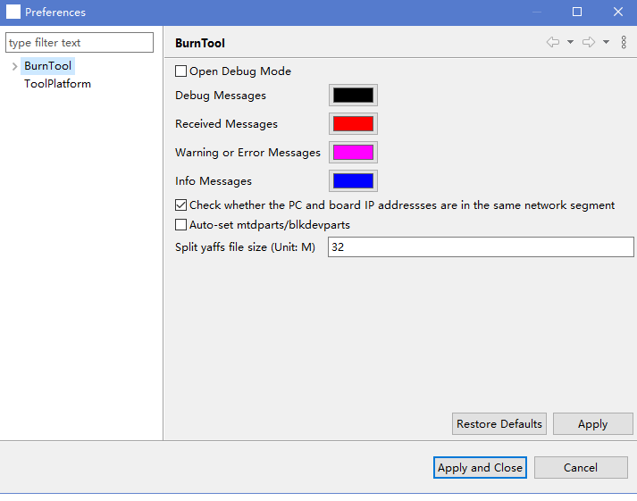
Task: Open the three-dot view menu icon
Action: [624, 42]
